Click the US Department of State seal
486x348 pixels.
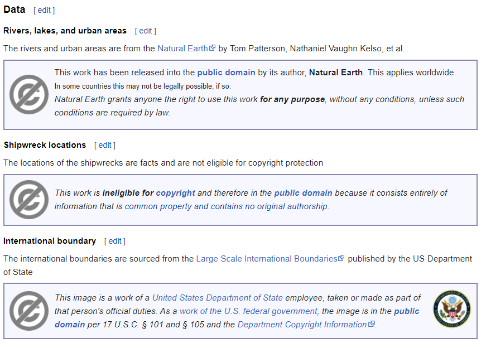452,309
